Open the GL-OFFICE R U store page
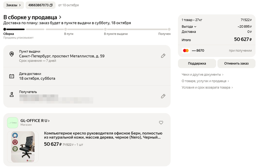The width and height of the screenshot is (267, 167). [35, 121]
